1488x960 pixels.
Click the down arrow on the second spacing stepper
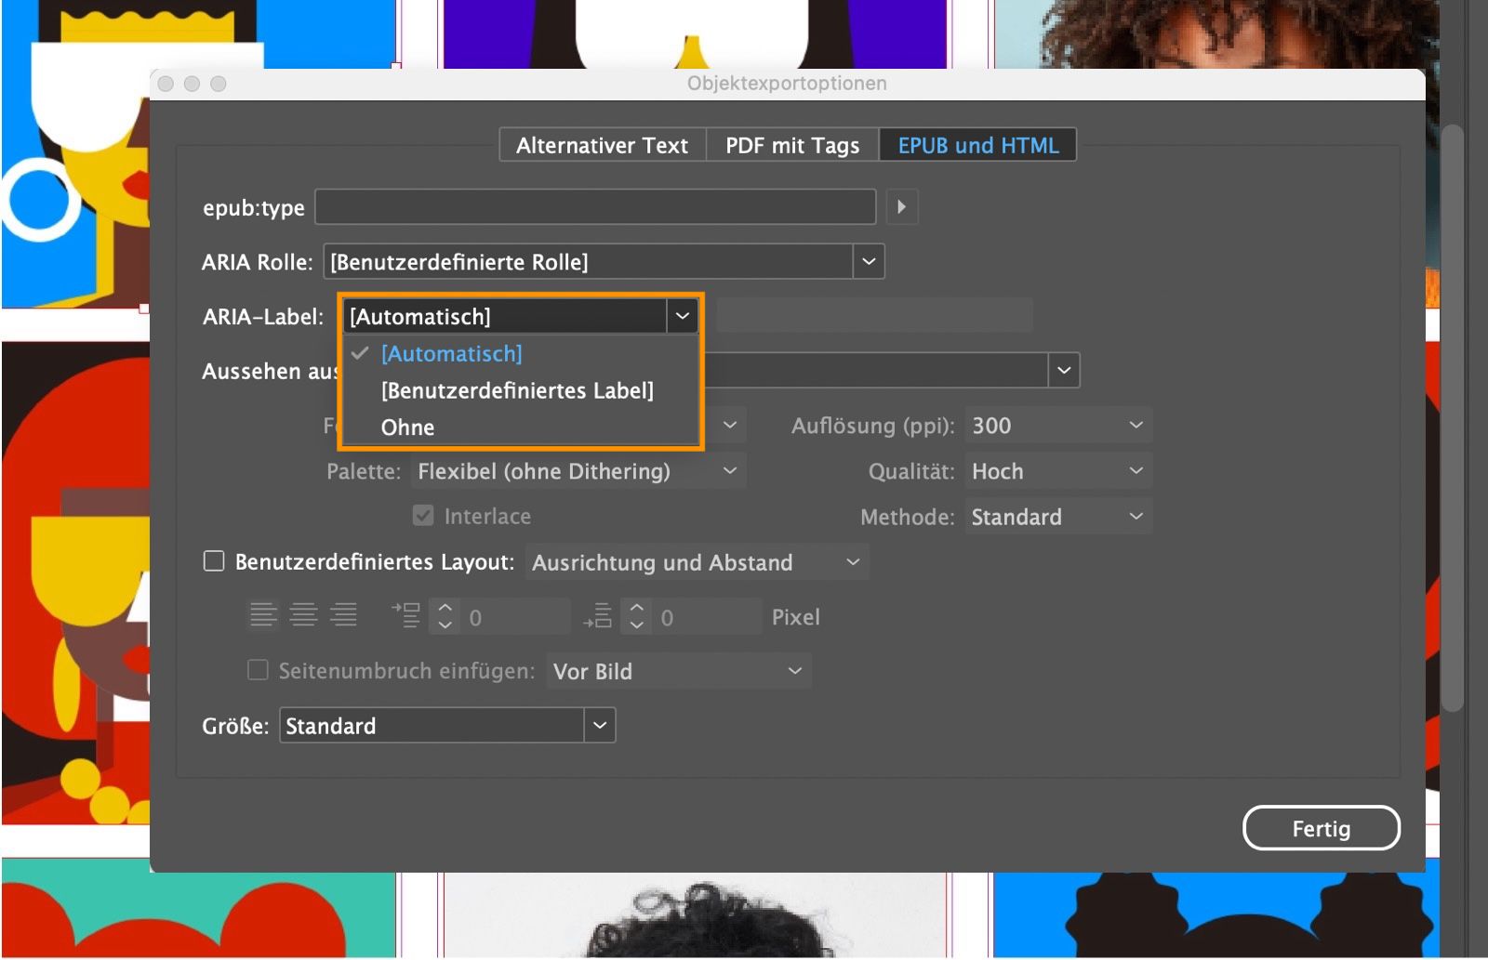tap(637, 624)
